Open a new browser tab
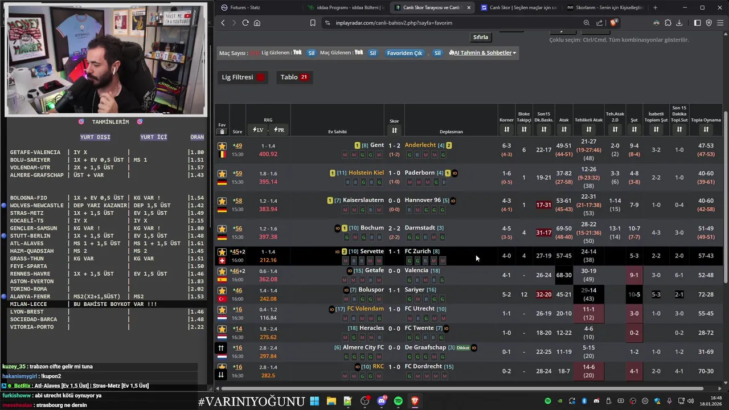The image size is (729, 410). pyautogui.click(x=655, y=7)
